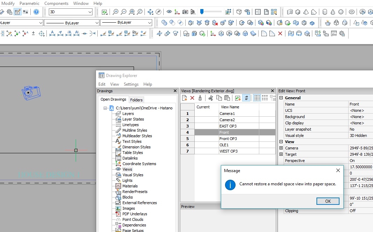This screenshot has width=373, height=232.
Task: Toggle the Regen on-the-fly arrows button
Action: [246, 98]
